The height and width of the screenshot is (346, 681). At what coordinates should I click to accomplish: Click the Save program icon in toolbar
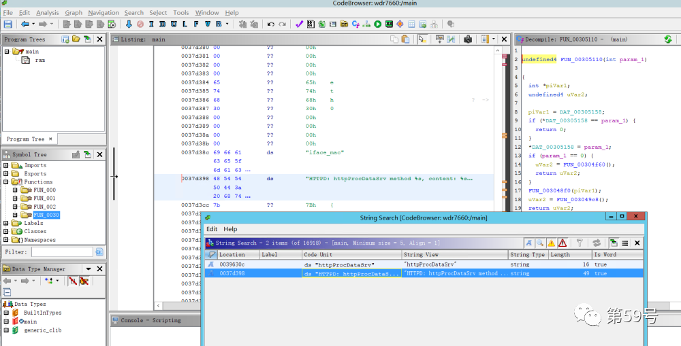point(7,24)
